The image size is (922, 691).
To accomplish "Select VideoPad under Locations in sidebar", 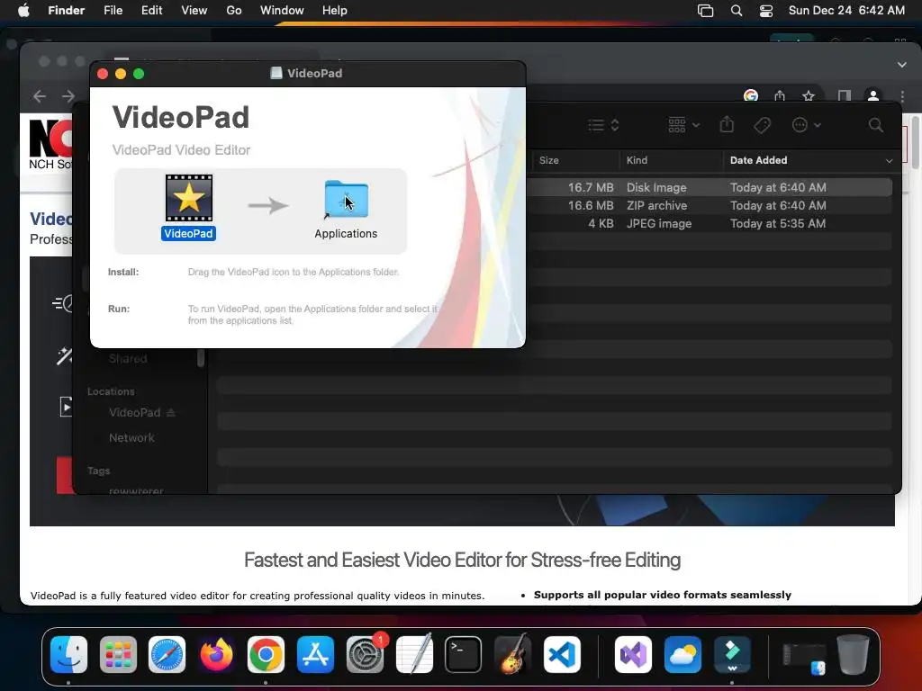I will tap(135, 412).
